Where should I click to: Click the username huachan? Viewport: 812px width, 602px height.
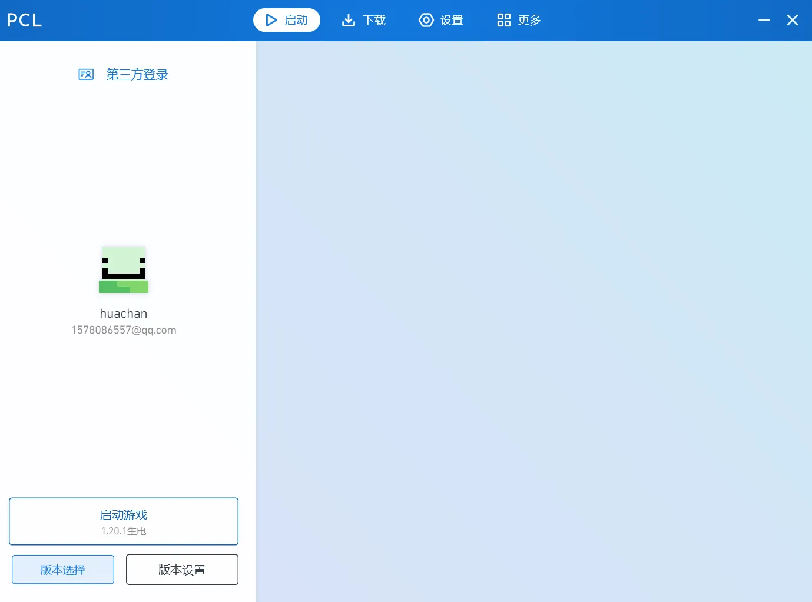(x=124, y=314)
